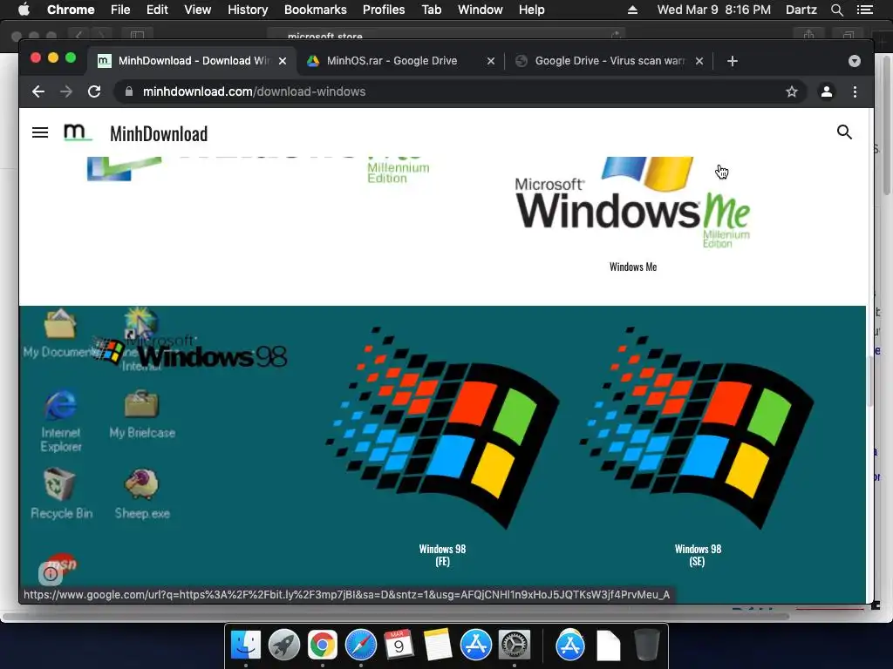Open a new tab with plus button
The height and width of the screenshot is (669, 893).
point(733,61)
